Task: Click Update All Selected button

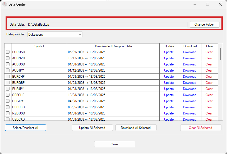Action: [92, 128]
